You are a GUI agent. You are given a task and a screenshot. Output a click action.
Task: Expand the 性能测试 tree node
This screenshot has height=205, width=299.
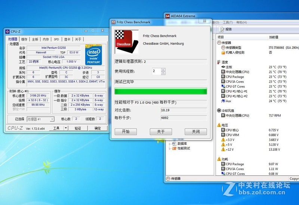coord(170,148)
